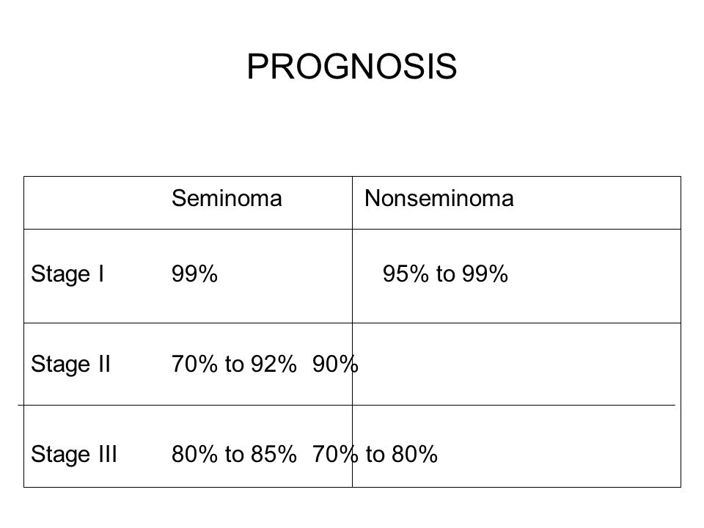Click the 95% to 99% cell text

[445, 274]
